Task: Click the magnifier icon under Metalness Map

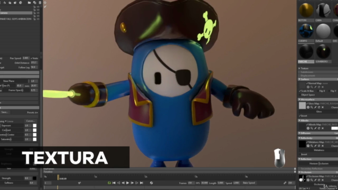Action: [312, 146]
